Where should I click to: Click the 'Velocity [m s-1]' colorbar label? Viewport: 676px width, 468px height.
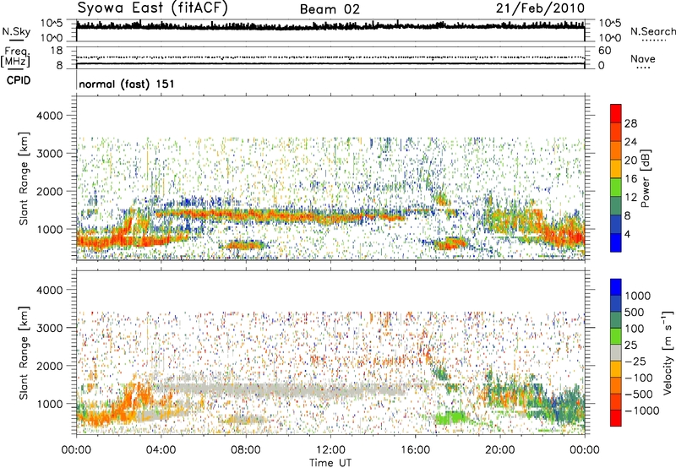pos(668,352)
